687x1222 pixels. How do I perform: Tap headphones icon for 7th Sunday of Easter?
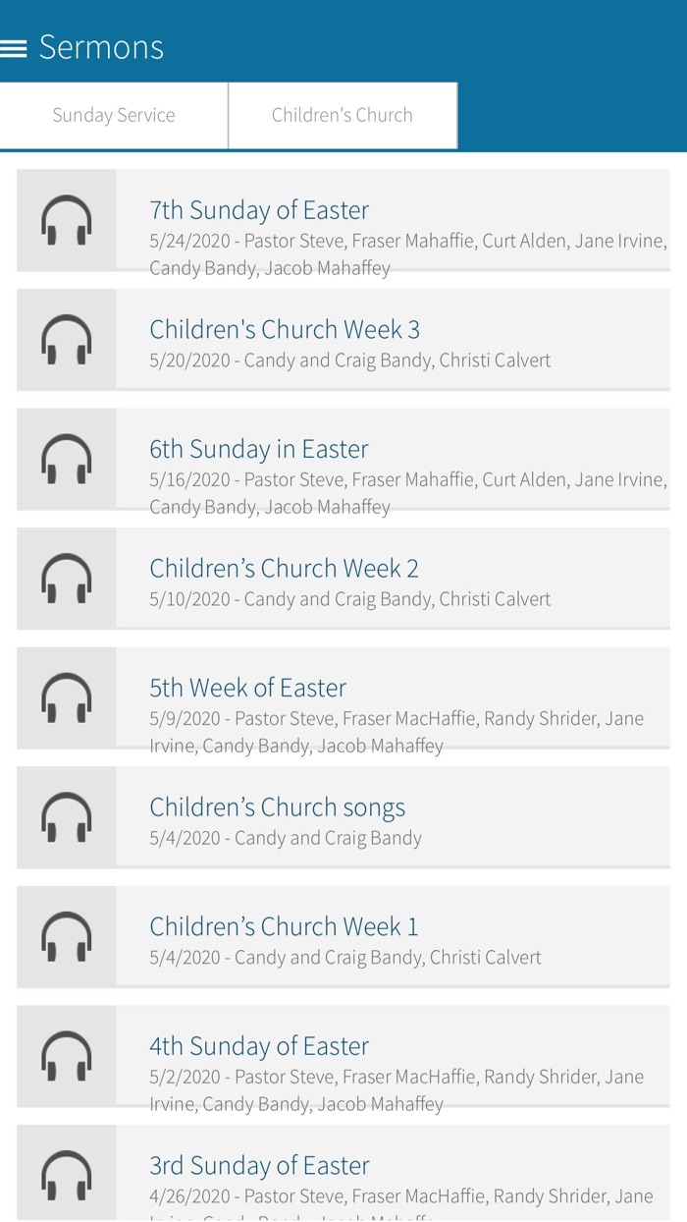[67, 220]
